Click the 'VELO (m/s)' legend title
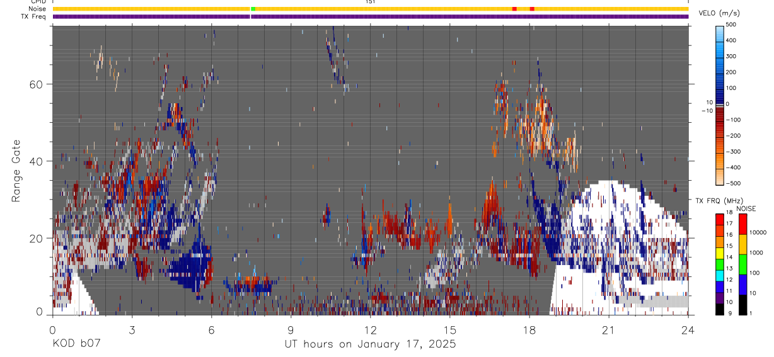This screenshot has width=774, height=357. [720, 13]
